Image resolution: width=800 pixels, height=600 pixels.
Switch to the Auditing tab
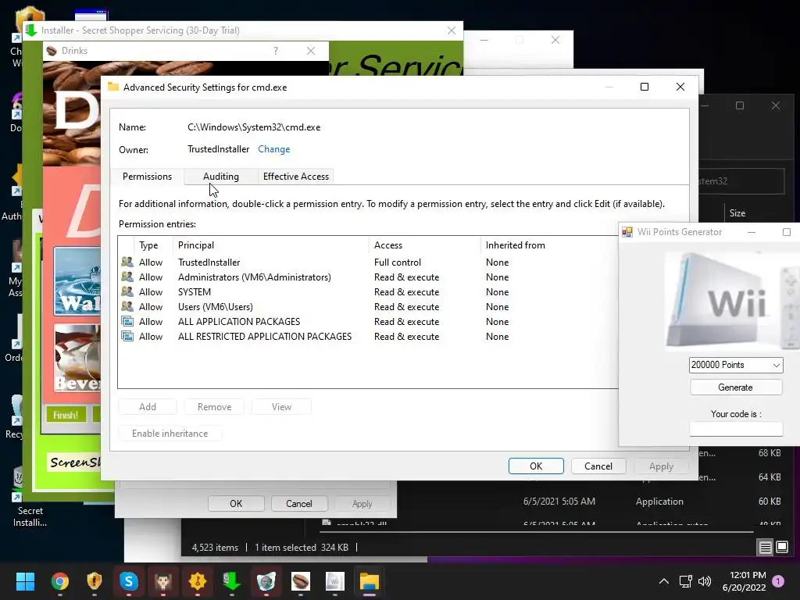[x=221, y=177]
